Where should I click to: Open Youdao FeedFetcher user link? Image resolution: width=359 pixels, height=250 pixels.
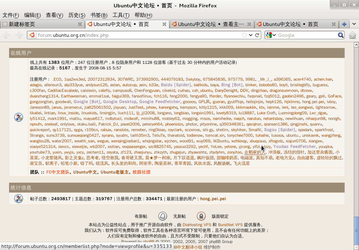(x=294, y=147)
